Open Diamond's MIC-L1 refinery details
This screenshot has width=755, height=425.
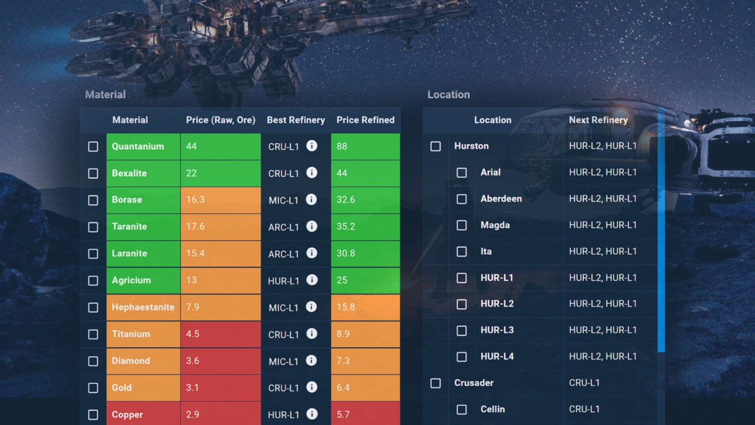click(x=312, y=361)
